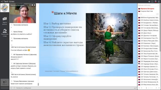Image resolution: width=161 pixels, height=90 pixels.
Task: Click flag icon beside 100 Надежда Бохан
Action: click(x=139, y=64)
